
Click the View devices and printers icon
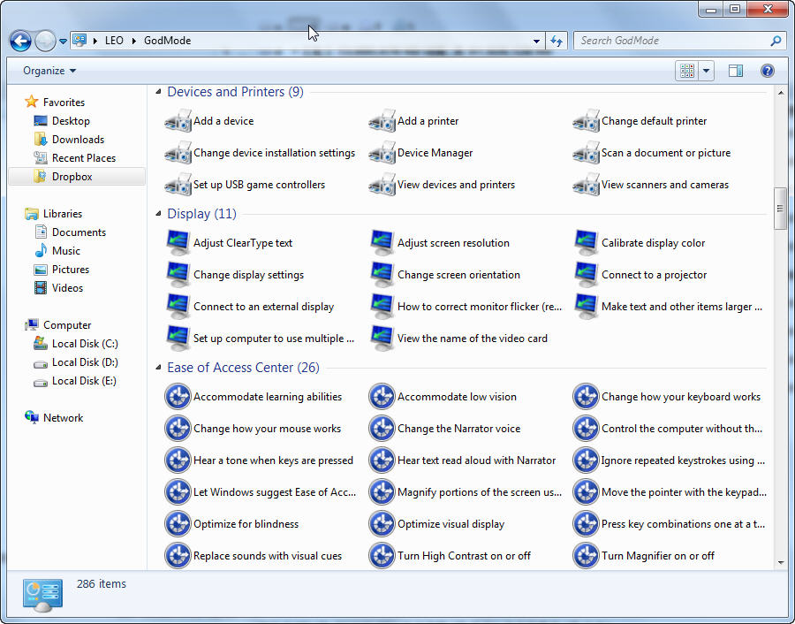(x=382, y=185)
